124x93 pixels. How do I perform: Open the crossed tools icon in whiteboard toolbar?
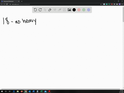pyautogui.click(x=55, y=10)
